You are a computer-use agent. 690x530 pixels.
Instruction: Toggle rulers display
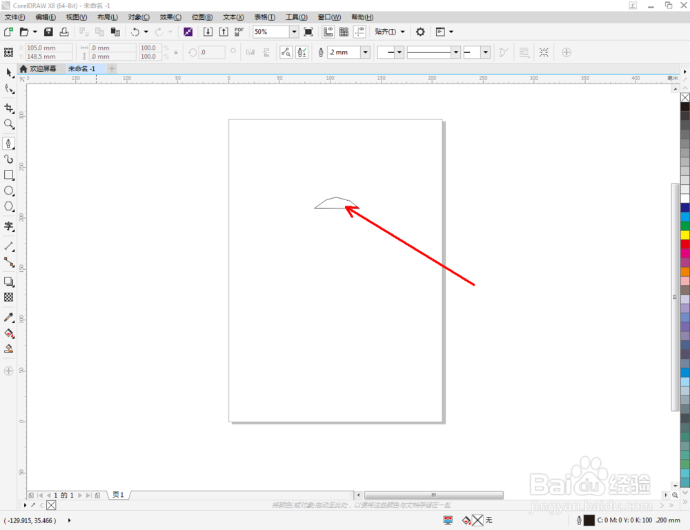[x=328, y=32]
